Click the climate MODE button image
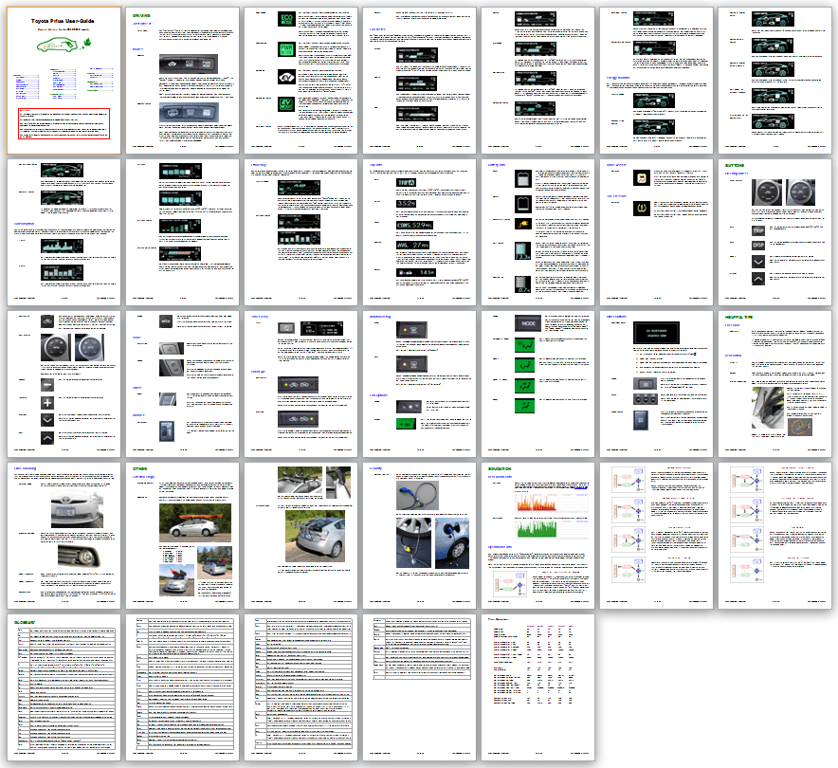 (528, 323)
